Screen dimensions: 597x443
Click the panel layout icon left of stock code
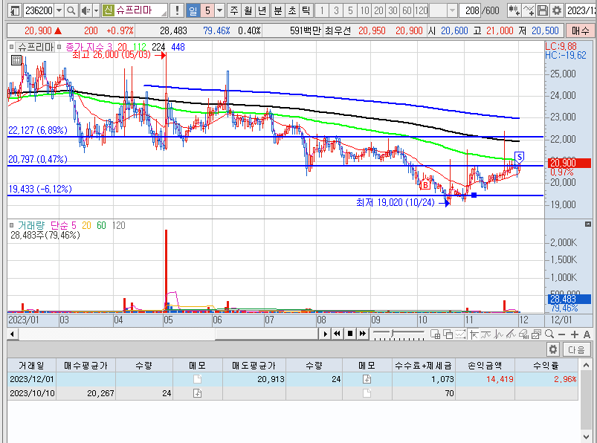14,10
